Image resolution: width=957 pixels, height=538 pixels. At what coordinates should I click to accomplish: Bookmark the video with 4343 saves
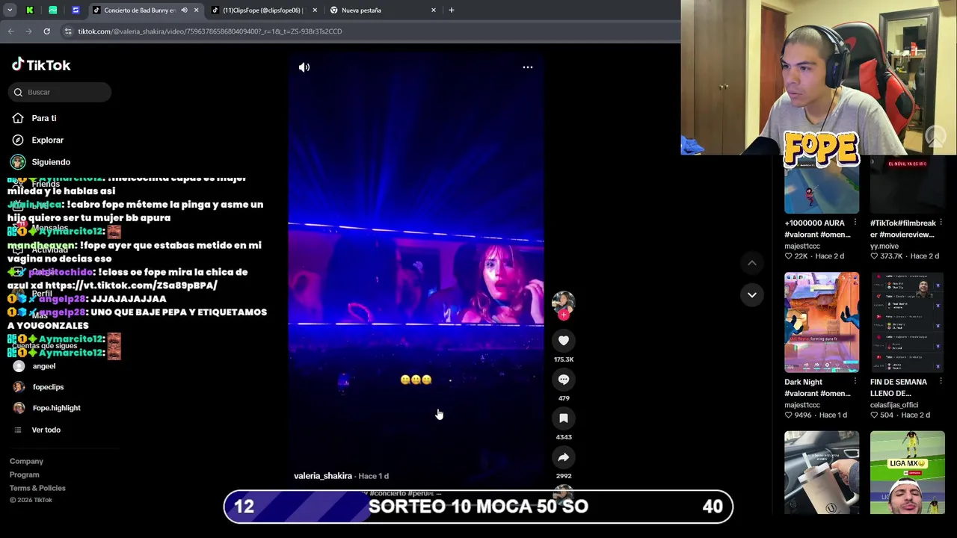[x=564, y=418]
